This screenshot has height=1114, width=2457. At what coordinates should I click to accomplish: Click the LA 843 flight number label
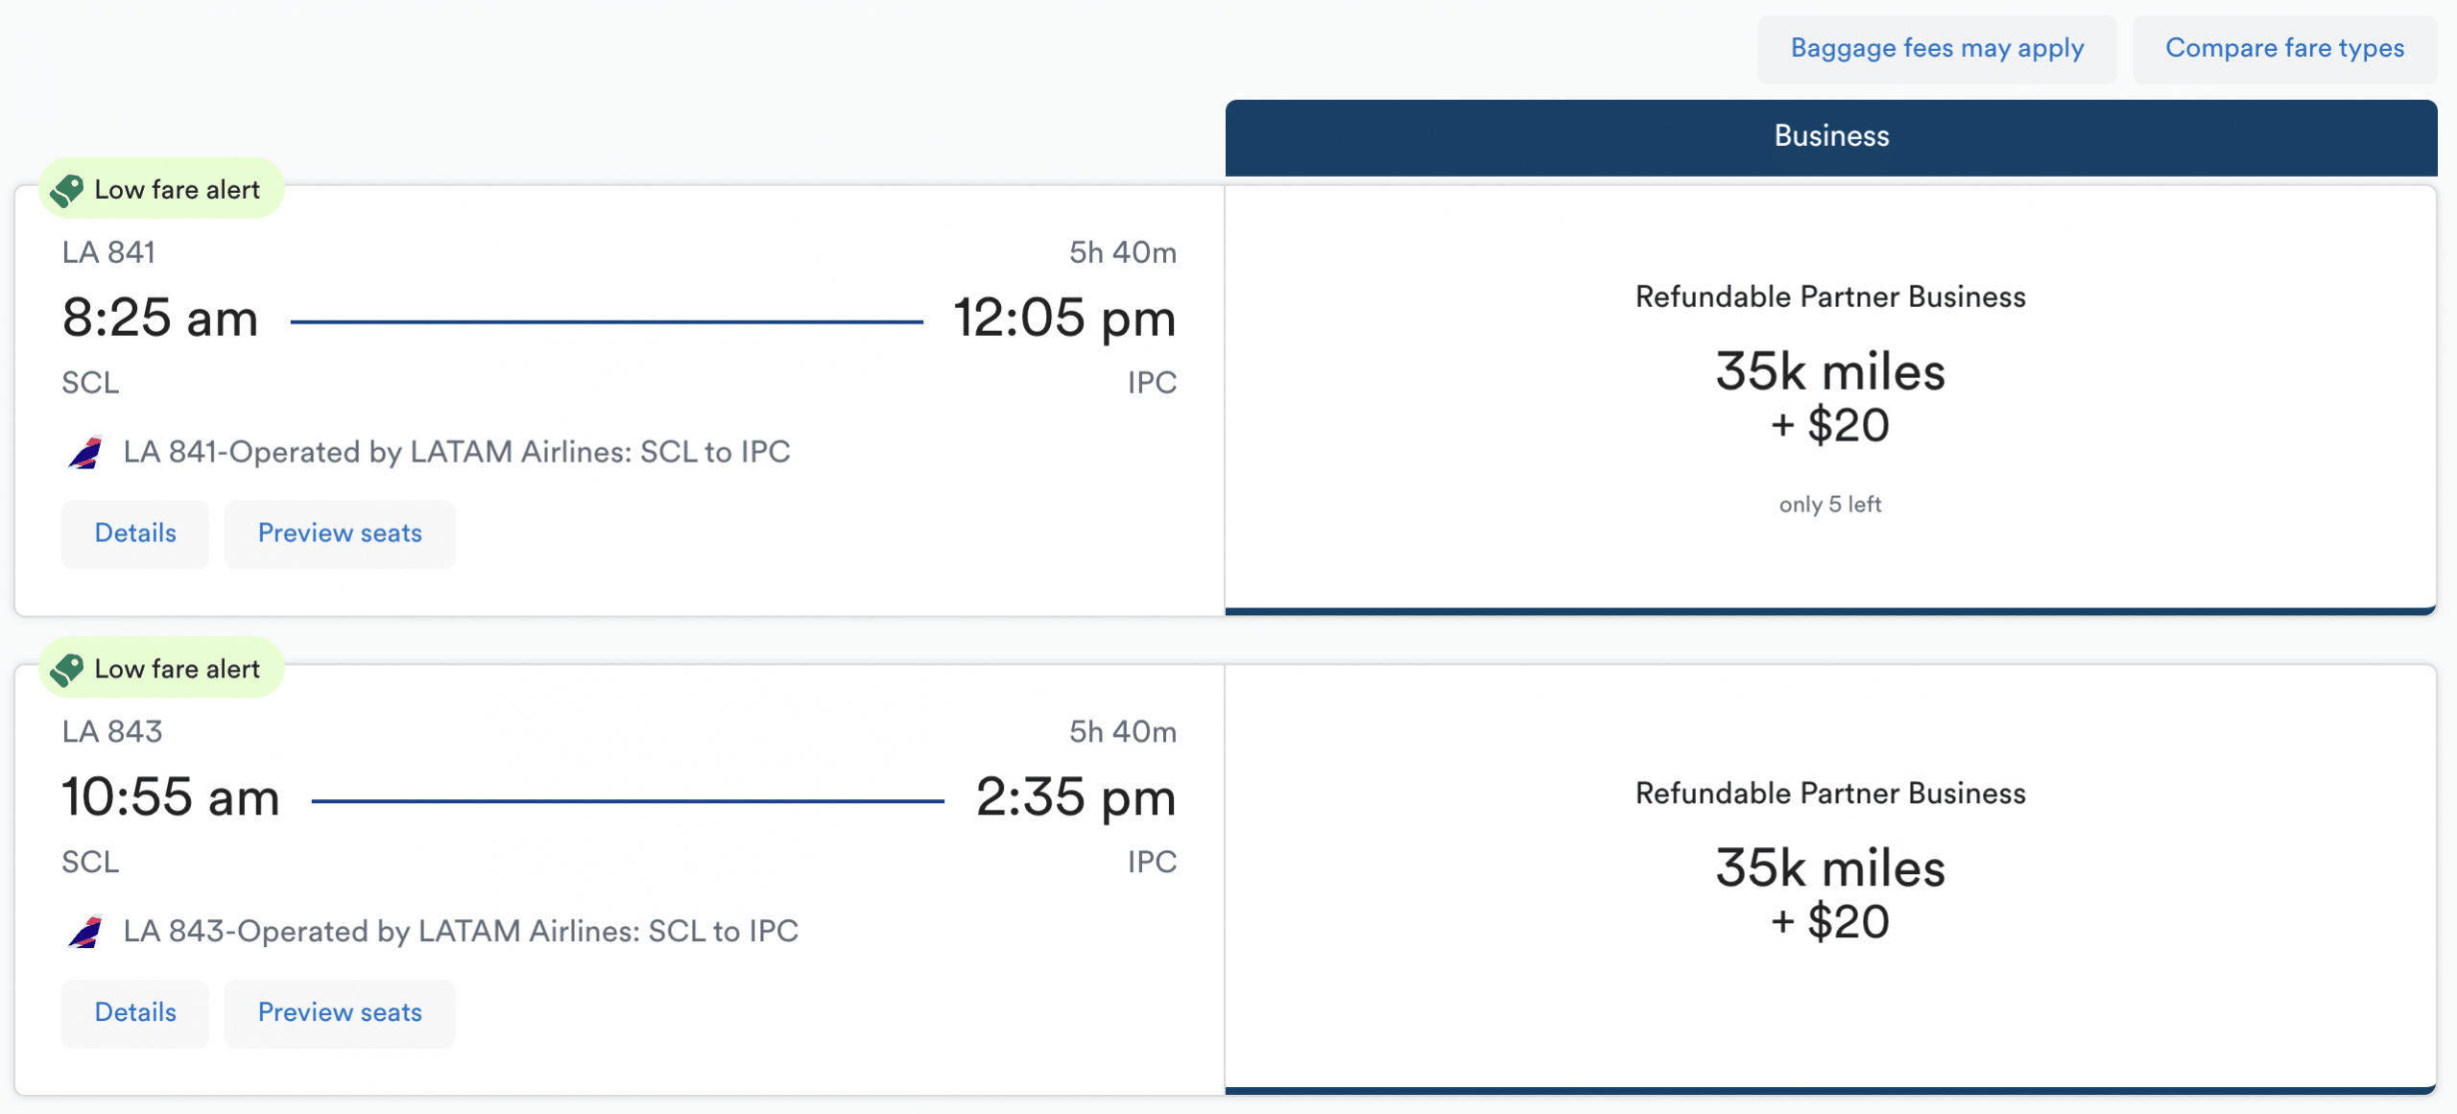(x=112, y=731)
